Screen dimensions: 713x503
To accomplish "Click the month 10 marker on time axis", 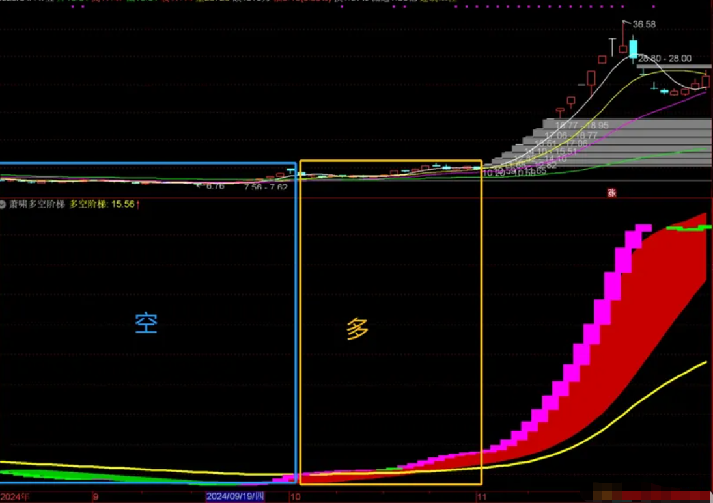I will (295, 496).
